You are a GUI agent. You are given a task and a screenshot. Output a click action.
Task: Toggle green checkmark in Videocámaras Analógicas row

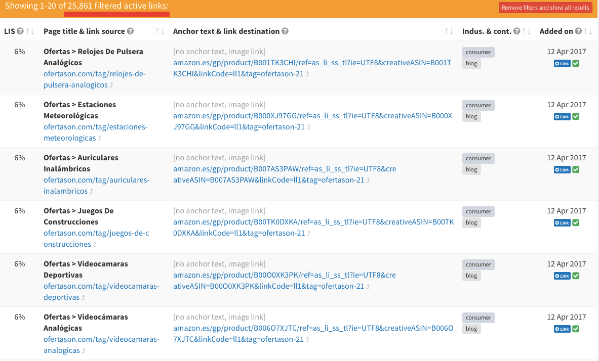[576, 329]
